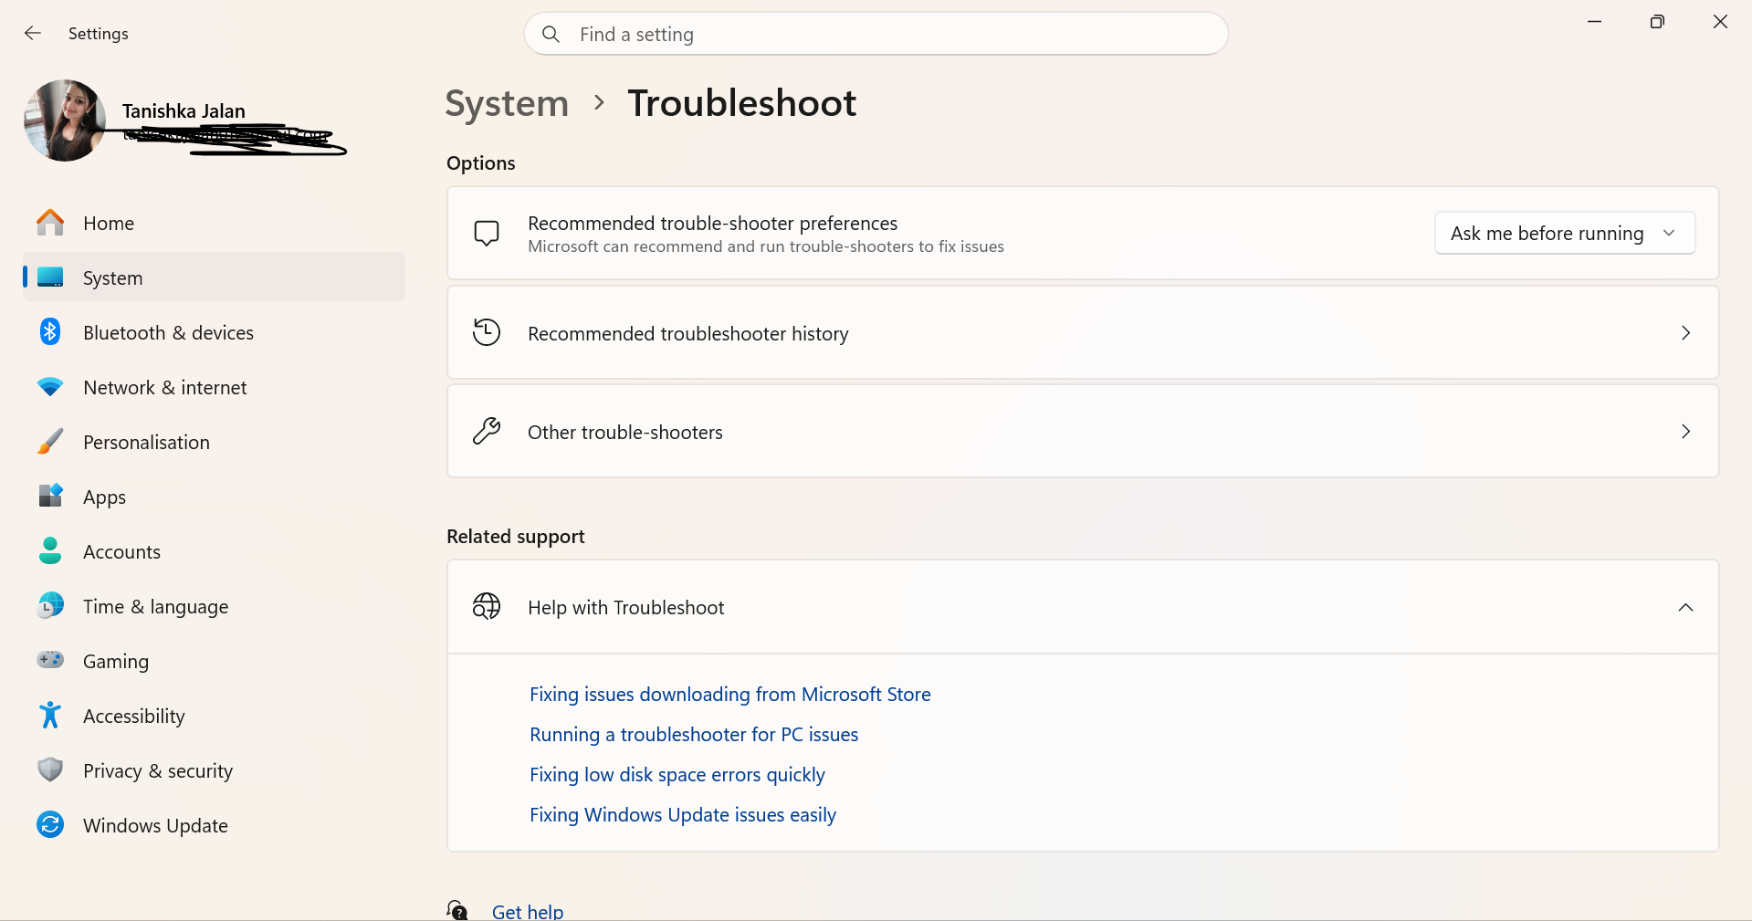Image resolution: width=1752 pixels, height=921 pixels.
Task: Click the preferences speech bubble icon
Action: tap(487, 234)
